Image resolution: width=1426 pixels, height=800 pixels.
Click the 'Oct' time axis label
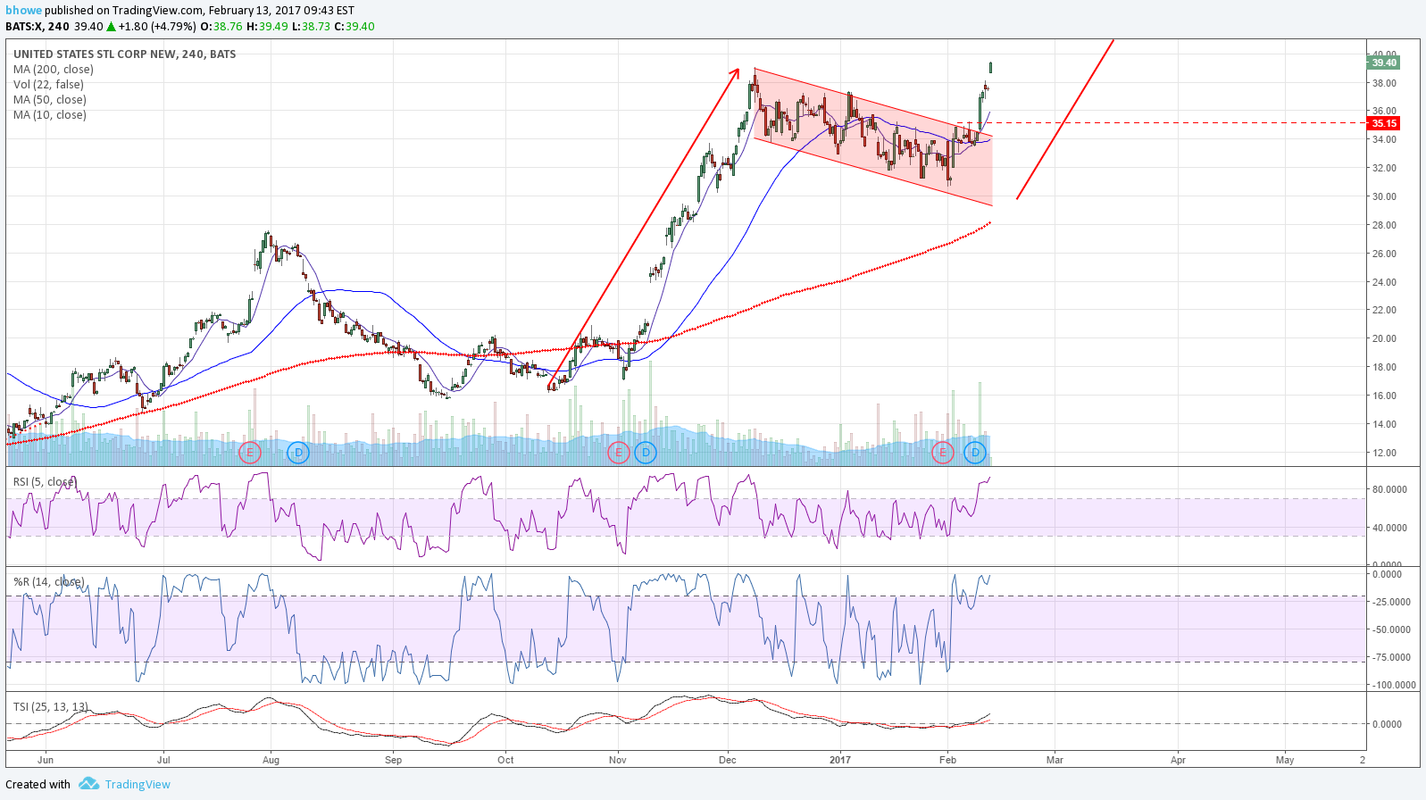tap(505, 761)
